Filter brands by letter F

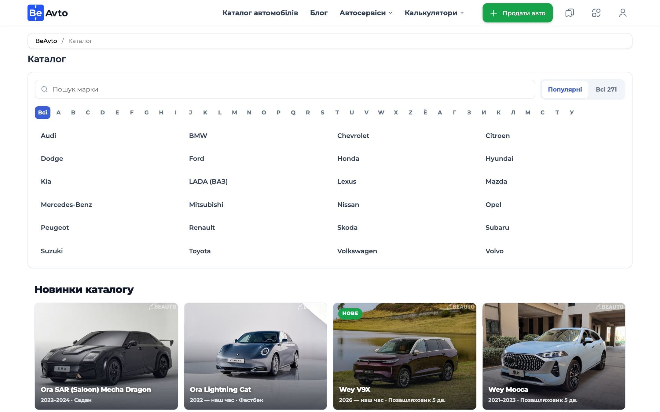pyautogui.click(x=132, y=112)
